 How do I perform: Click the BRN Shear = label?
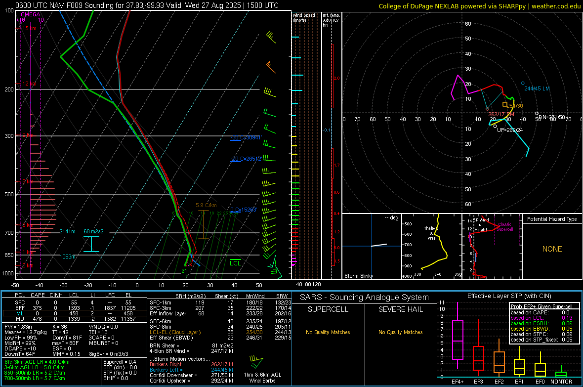pos(165,345)
